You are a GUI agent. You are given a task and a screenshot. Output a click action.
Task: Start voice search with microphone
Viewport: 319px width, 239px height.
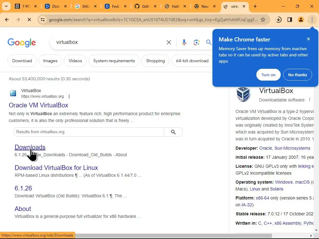tap(184, 42)
